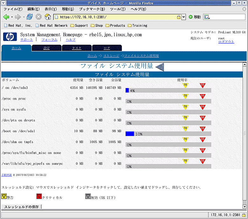
Task: Click the フォーラム link
Action: pos(49,39)
